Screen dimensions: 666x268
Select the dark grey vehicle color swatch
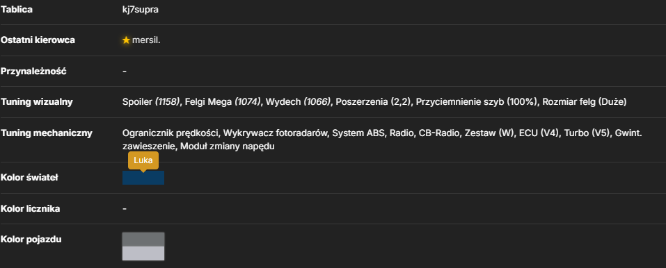[143, 239]
